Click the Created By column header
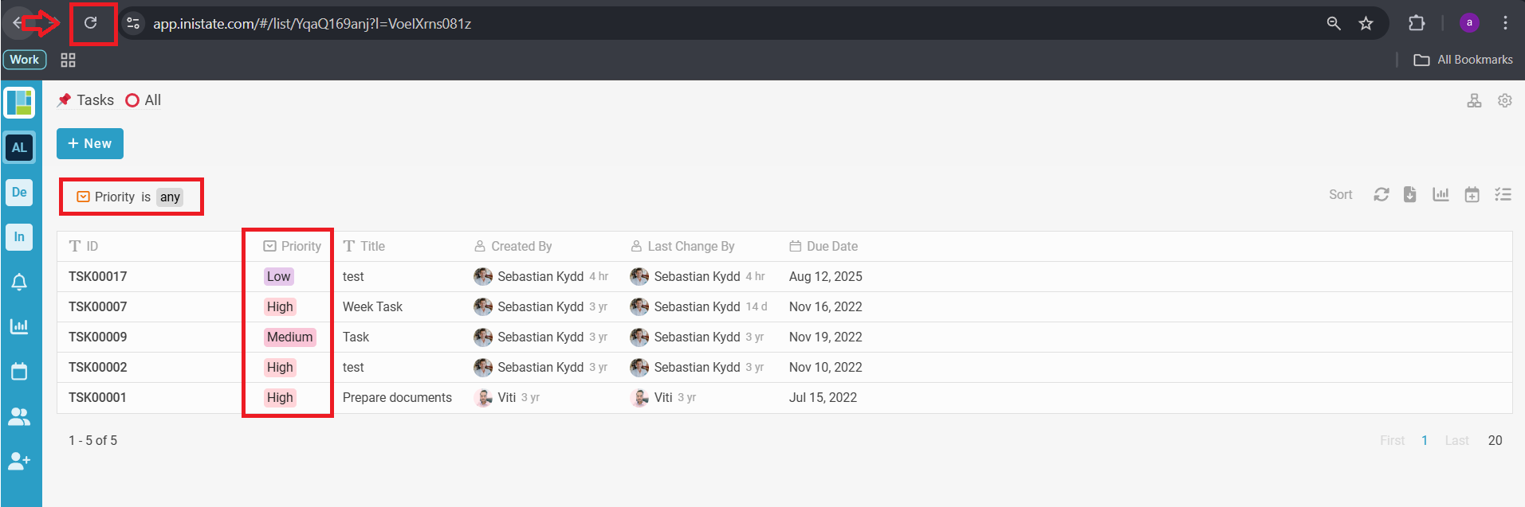This screenshot has height=507, width=1525. point(513,246)
